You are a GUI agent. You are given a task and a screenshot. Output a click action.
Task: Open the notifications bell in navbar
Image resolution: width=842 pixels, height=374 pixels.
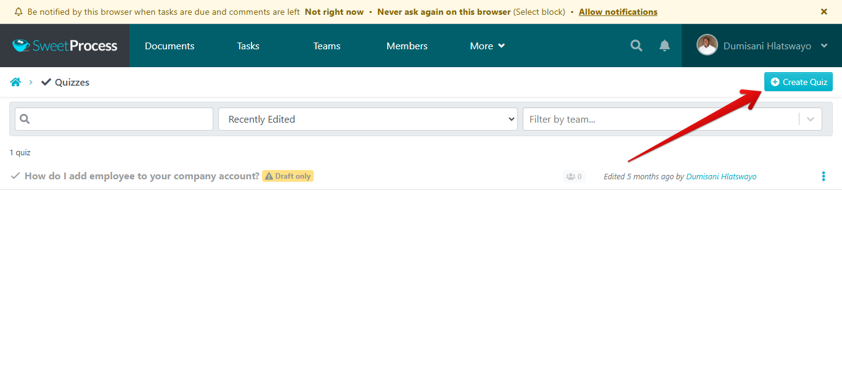point(664,46)
